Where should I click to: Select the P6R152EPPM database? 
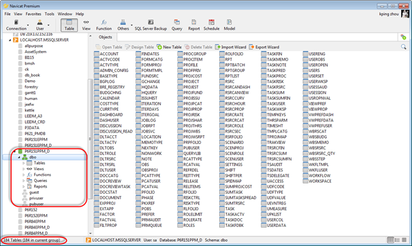point(36,215)
